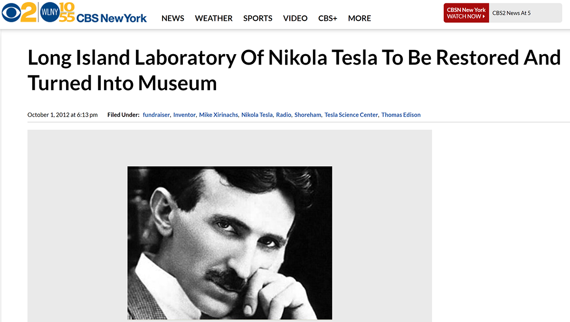Click the Nikola Tesla portrait photo
Viewport: 570px width, 322px height.
click(x=229, y=242)
